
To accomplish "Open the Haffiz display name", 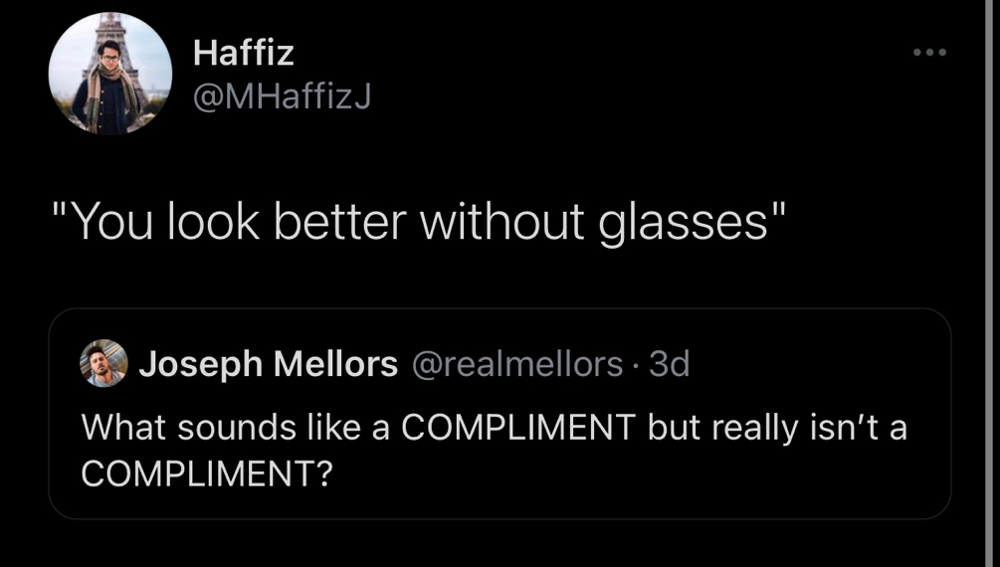I will pyautogui.click(x=244, y=52).
